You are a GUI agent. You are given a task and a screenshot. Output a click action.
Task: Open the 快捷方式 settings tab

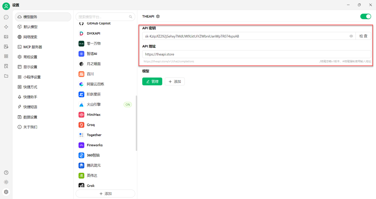coord(43,87)
